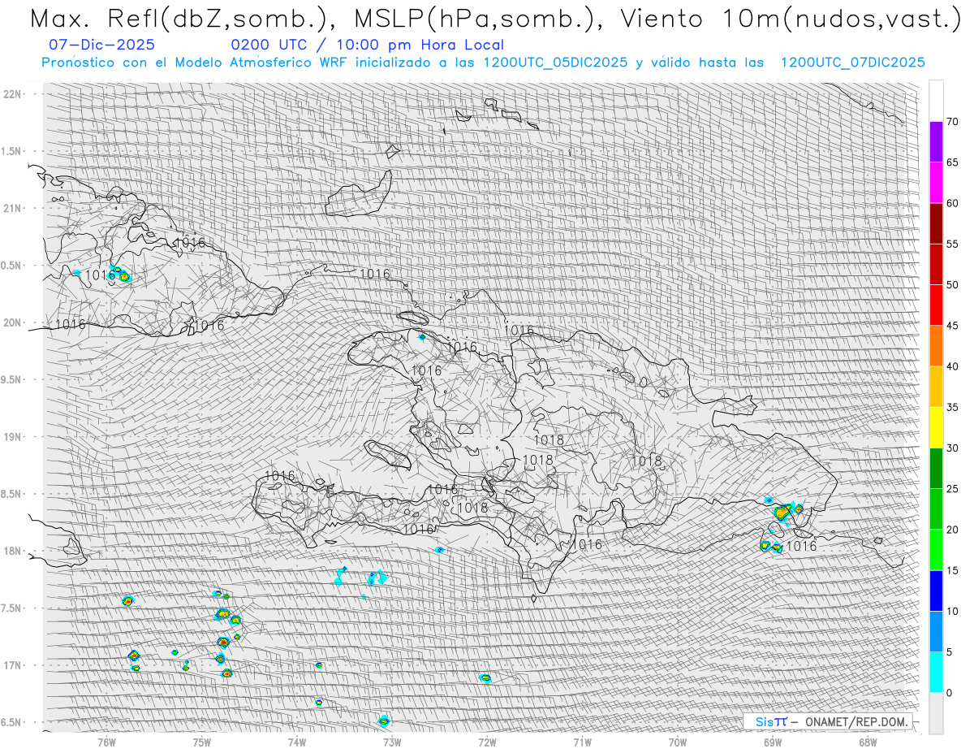Click the '76W' longitude axis label
The width and height of the screenshot is (974, 753).
[106, 742]
